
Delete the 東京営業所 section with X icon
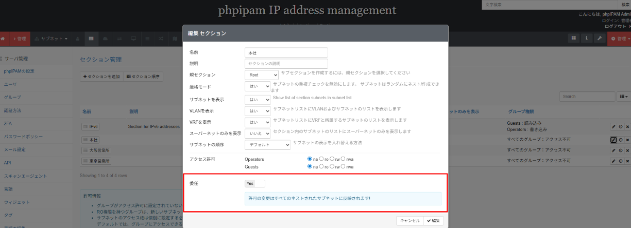tap(627, 161)
